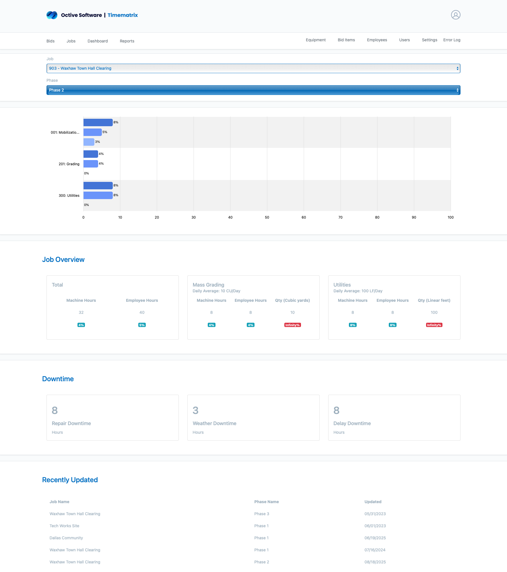Click the Timematrix brand text

[x=123, y=15]
